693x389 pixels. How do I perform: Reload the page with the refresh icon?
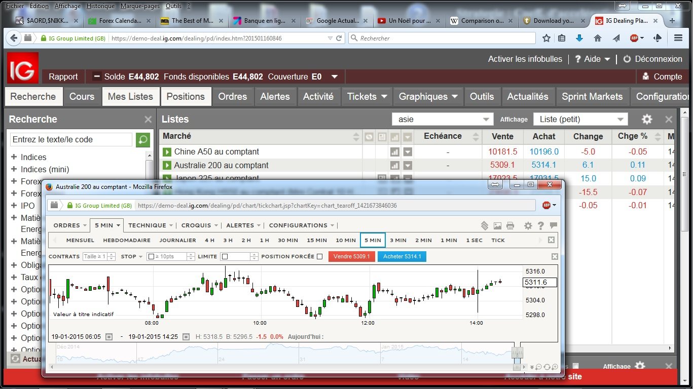(x=339, y=38)
